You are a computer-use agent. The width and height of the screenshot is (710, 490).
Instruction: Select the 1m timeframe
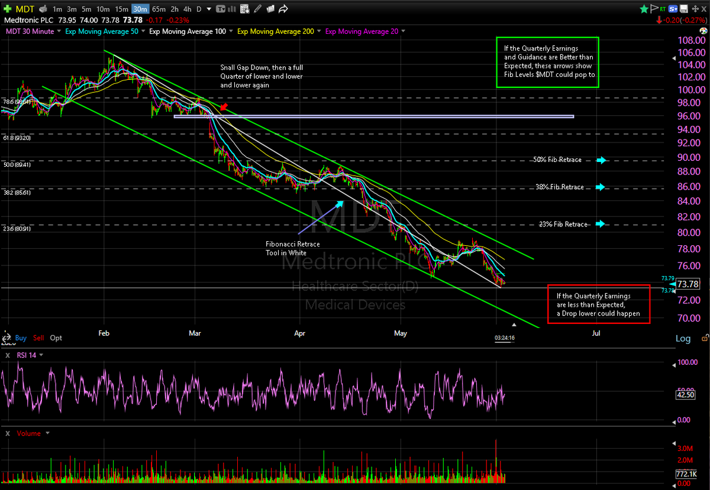(57, 9)
